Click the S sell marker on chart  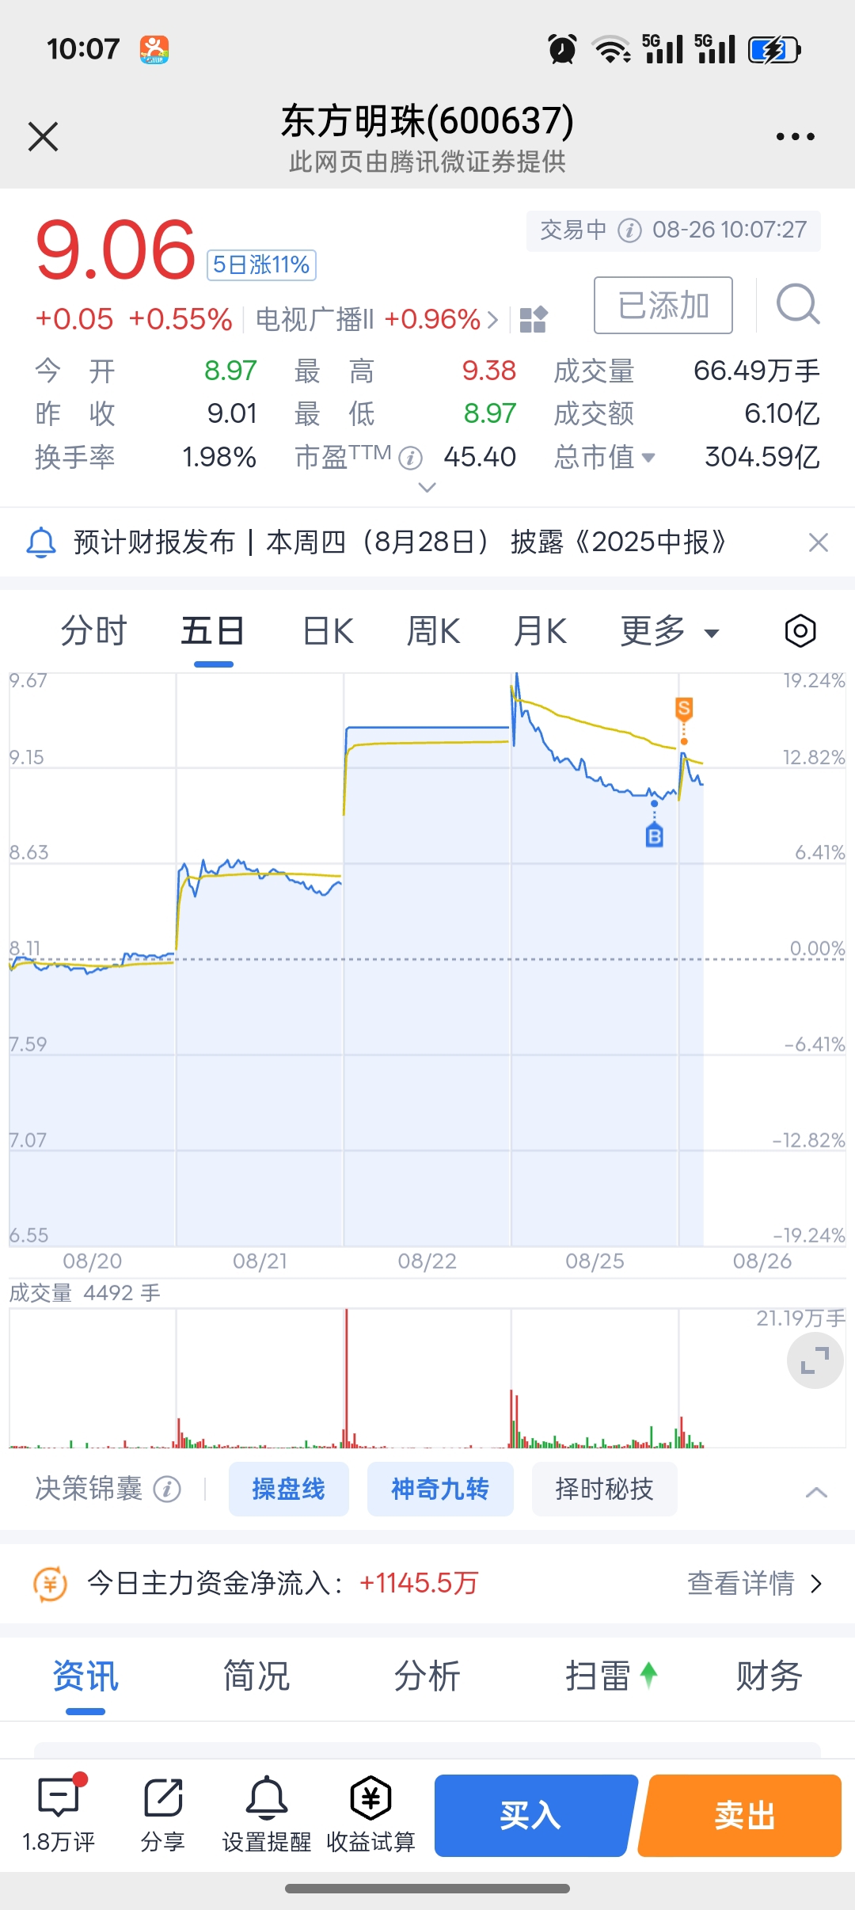(x=684, y=709)
